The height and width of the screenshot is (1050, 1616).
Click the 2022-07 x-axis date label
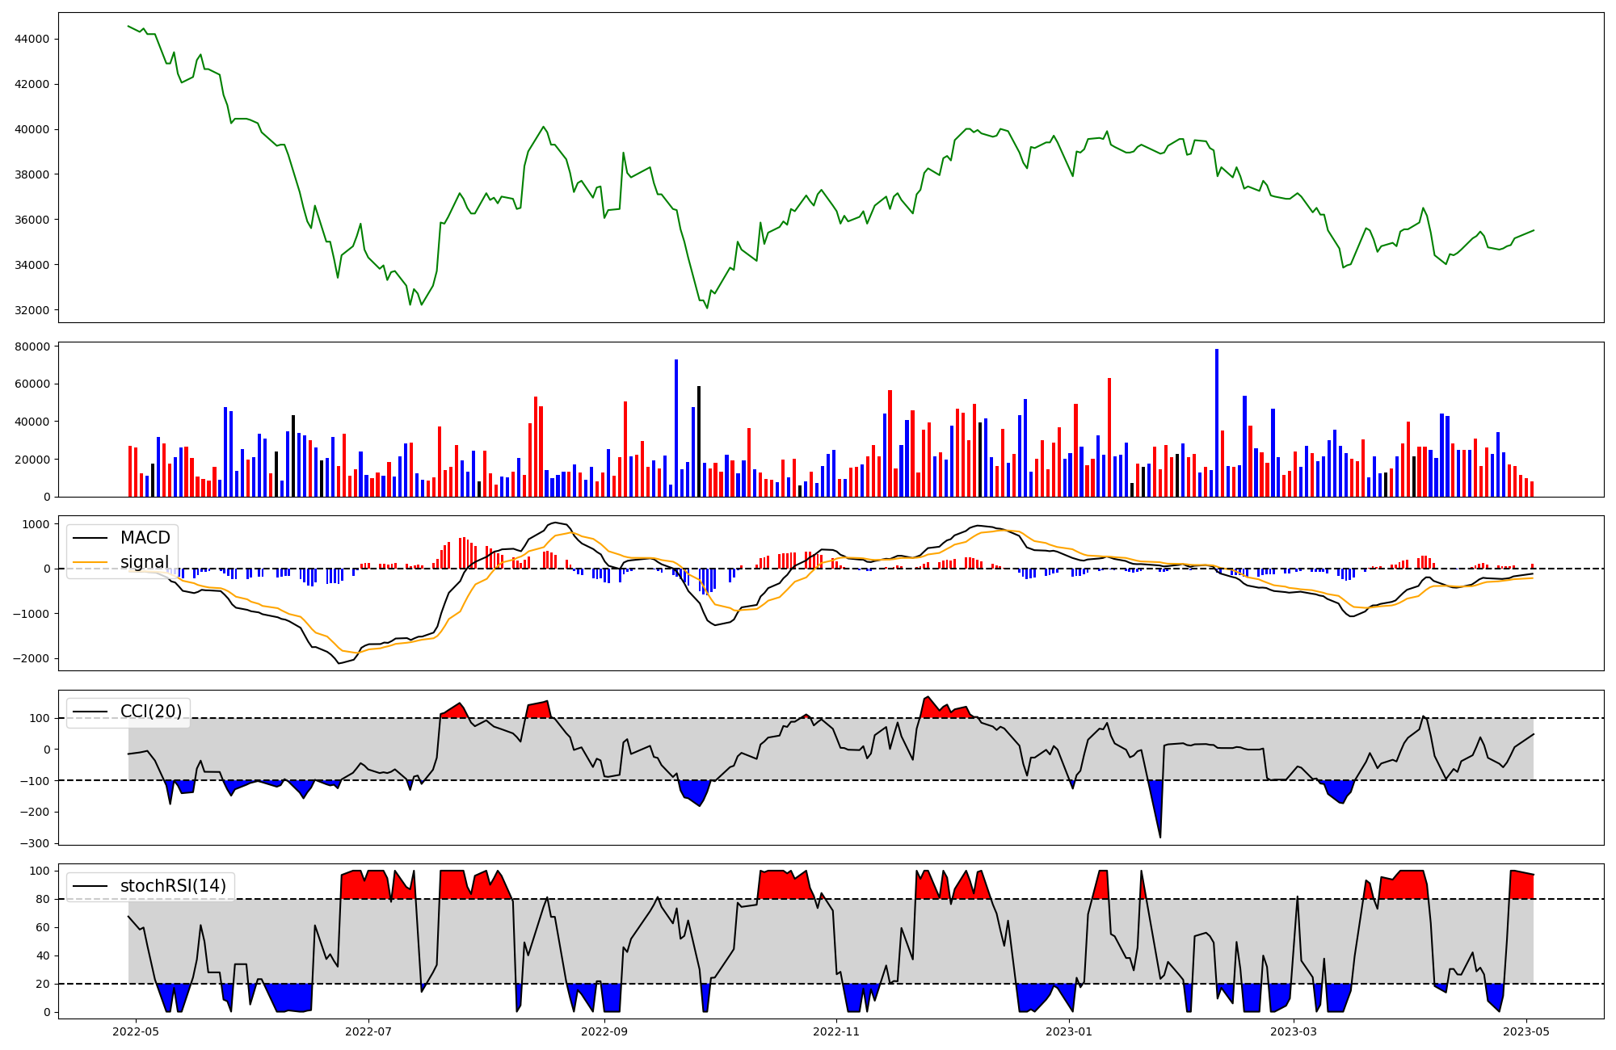368,1031
